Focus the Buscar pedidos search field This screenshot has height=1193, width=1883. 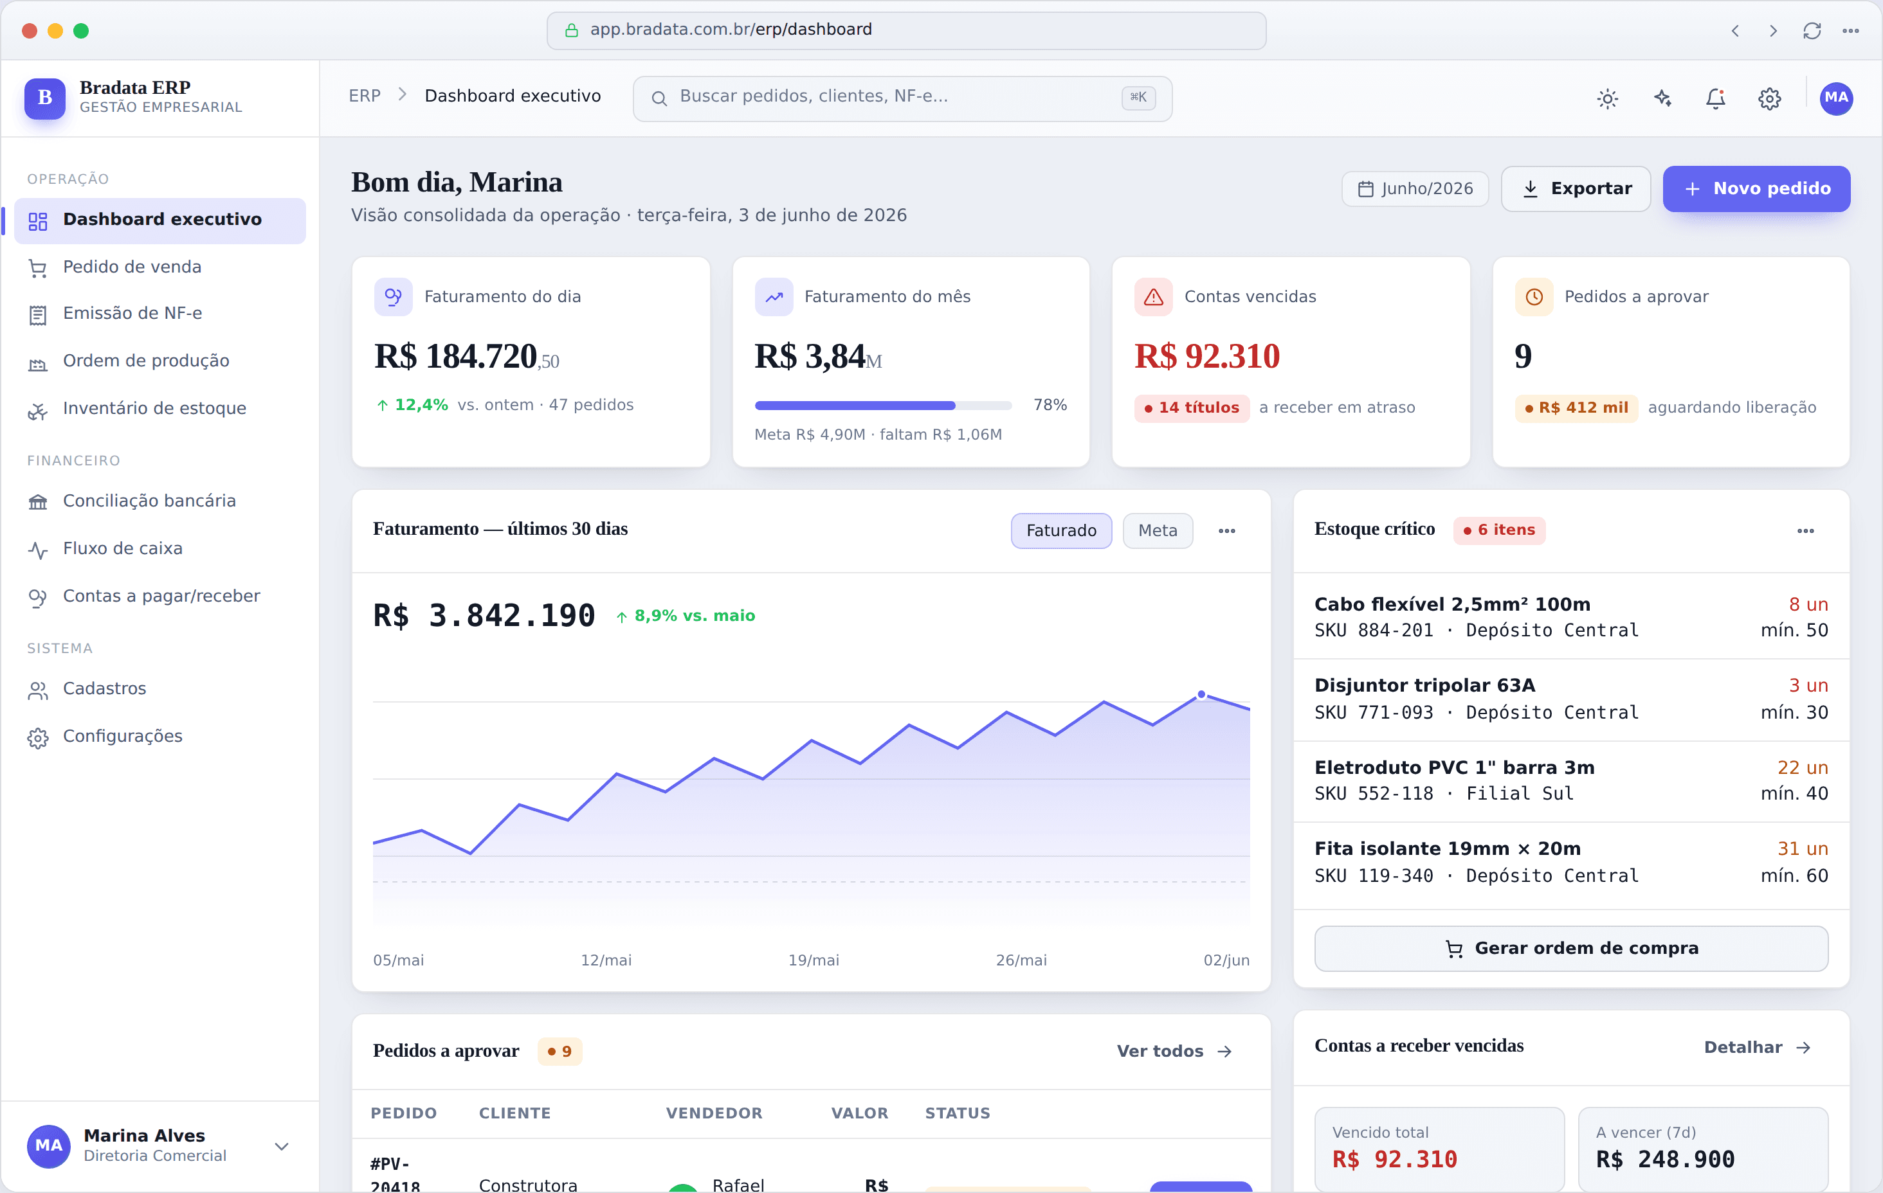pos(902,98)
